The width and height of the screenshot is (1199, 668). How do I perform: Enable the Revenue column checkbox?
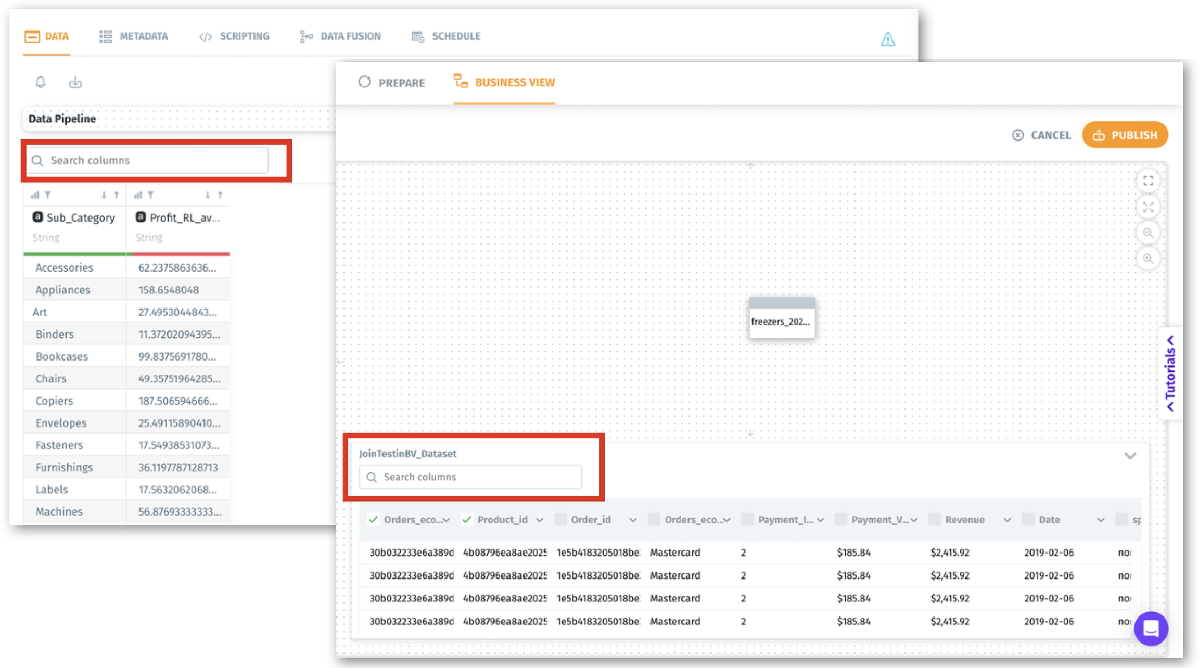coord(935,519)
